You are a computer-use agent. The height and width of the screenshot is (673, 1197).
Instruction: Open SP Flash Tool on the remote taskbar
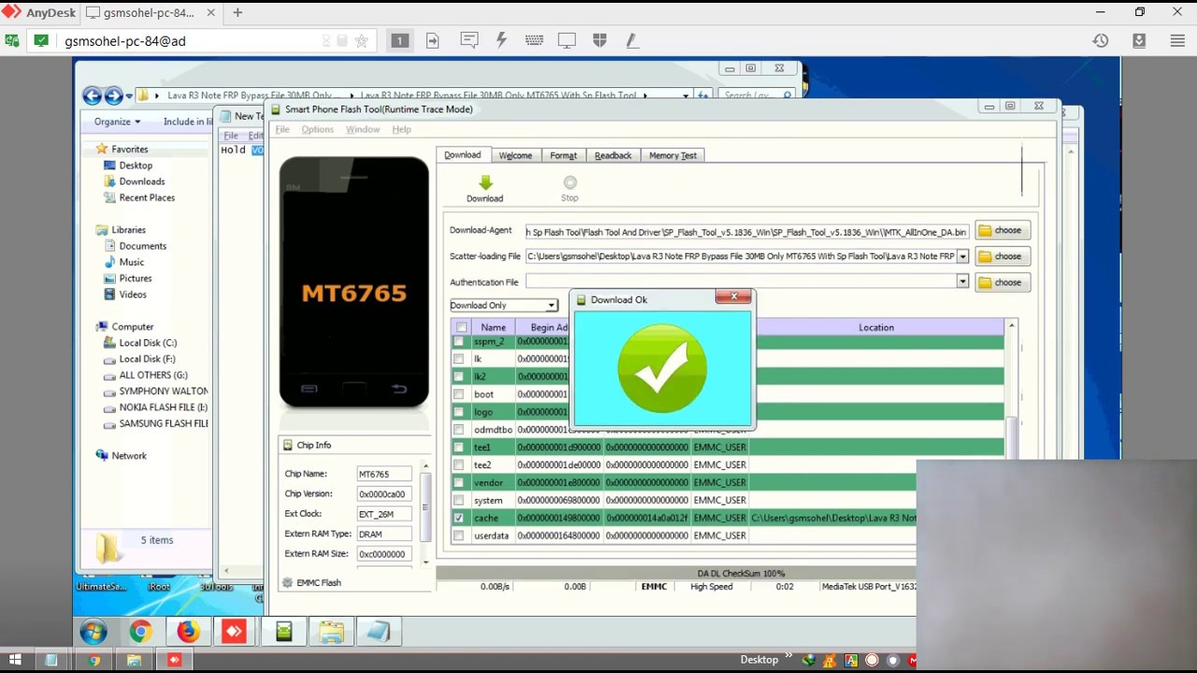pyautogui.click(x=284, y=632)
